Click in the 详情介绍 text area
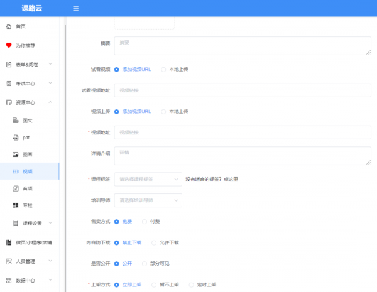377x292 pixels. coord(243,156)
